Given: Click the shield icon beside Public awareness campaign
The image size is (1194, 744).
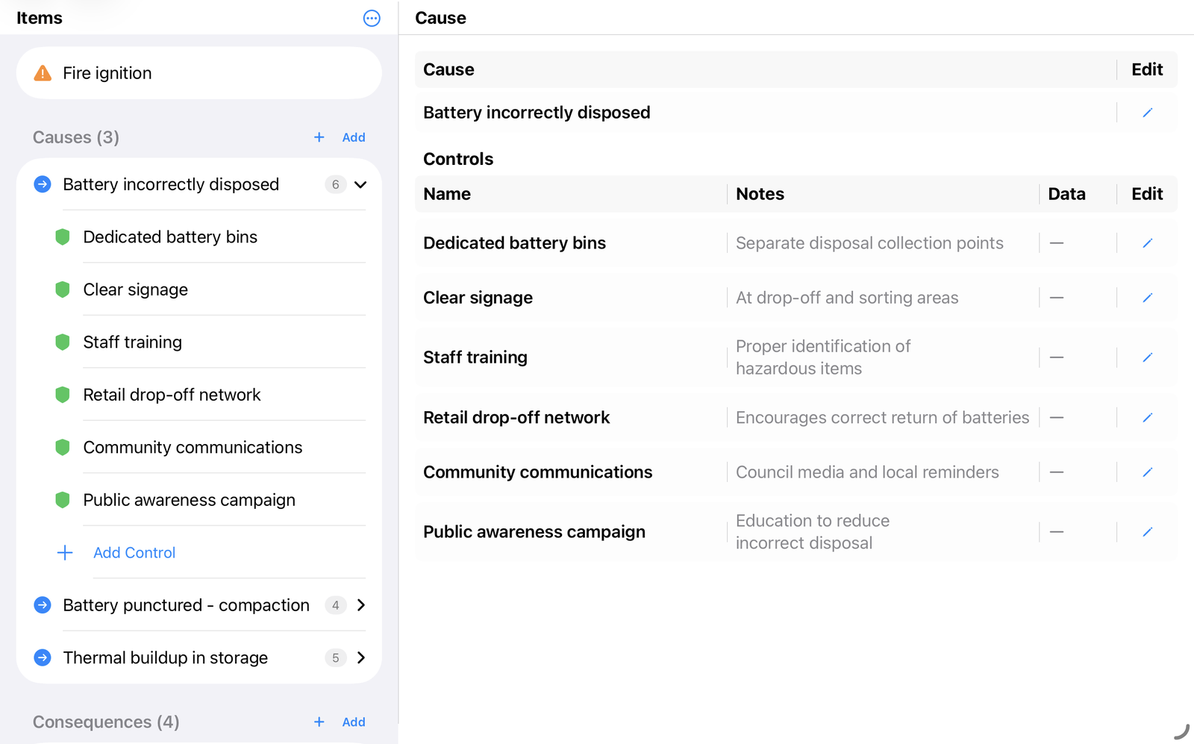Looking at the screenshot, I should pyautogui.click(x=63, y=500).
